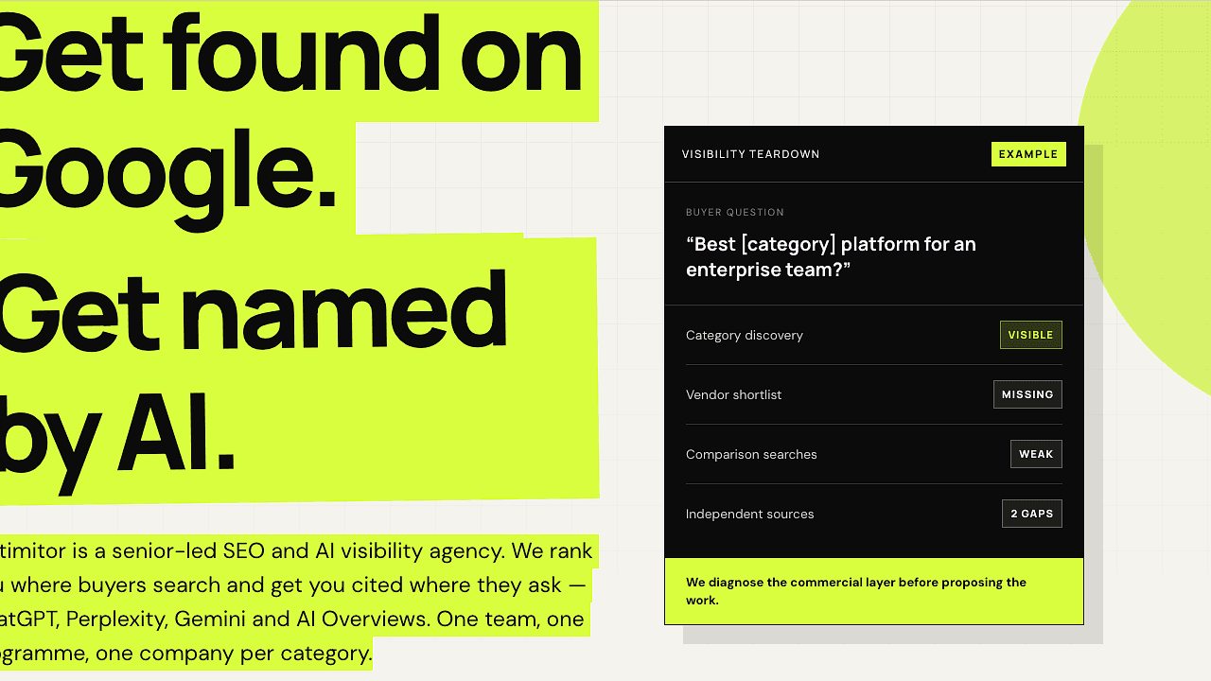Click the 'Best [category] platform' question text
This screenshot has width=1211, height=681.
coord(831,256)
